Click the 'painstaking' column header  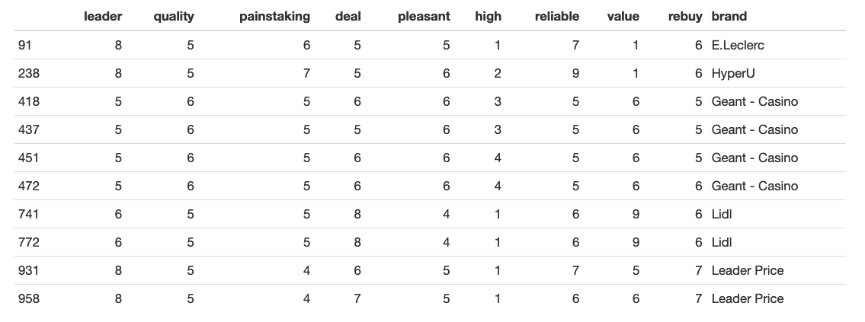pos(274,17)
